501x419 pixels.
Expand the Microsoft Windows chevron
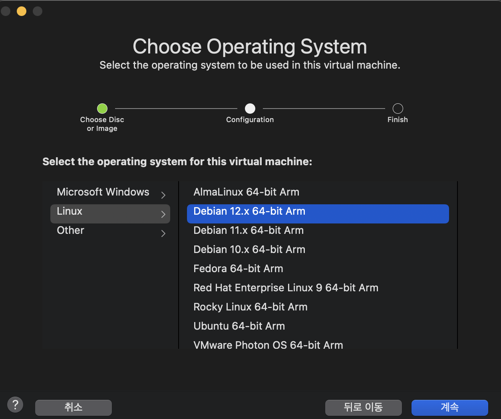[x=163, y=195]
